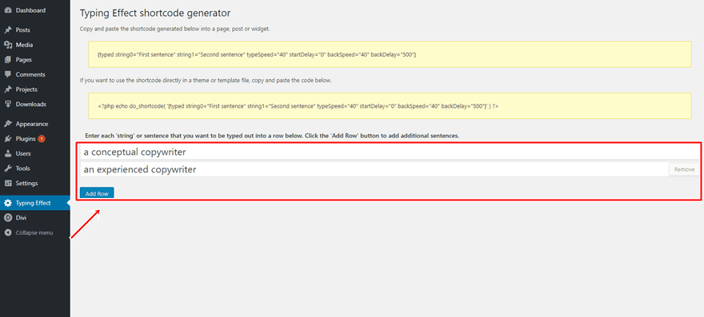Click the Divi logo icon
Screen dimensions: 704x317
[8, 217]
